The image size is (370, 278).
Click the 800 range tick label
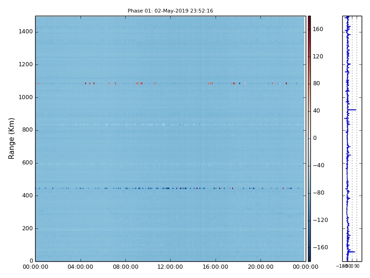coord(27,130)
